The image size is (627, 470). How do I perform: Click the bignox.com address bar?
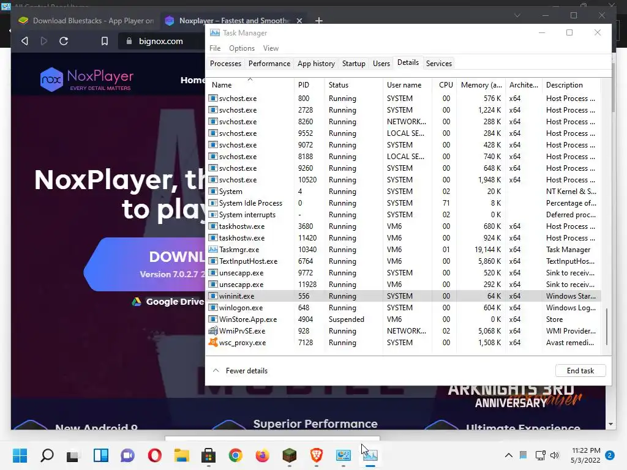tap(161, 41)
